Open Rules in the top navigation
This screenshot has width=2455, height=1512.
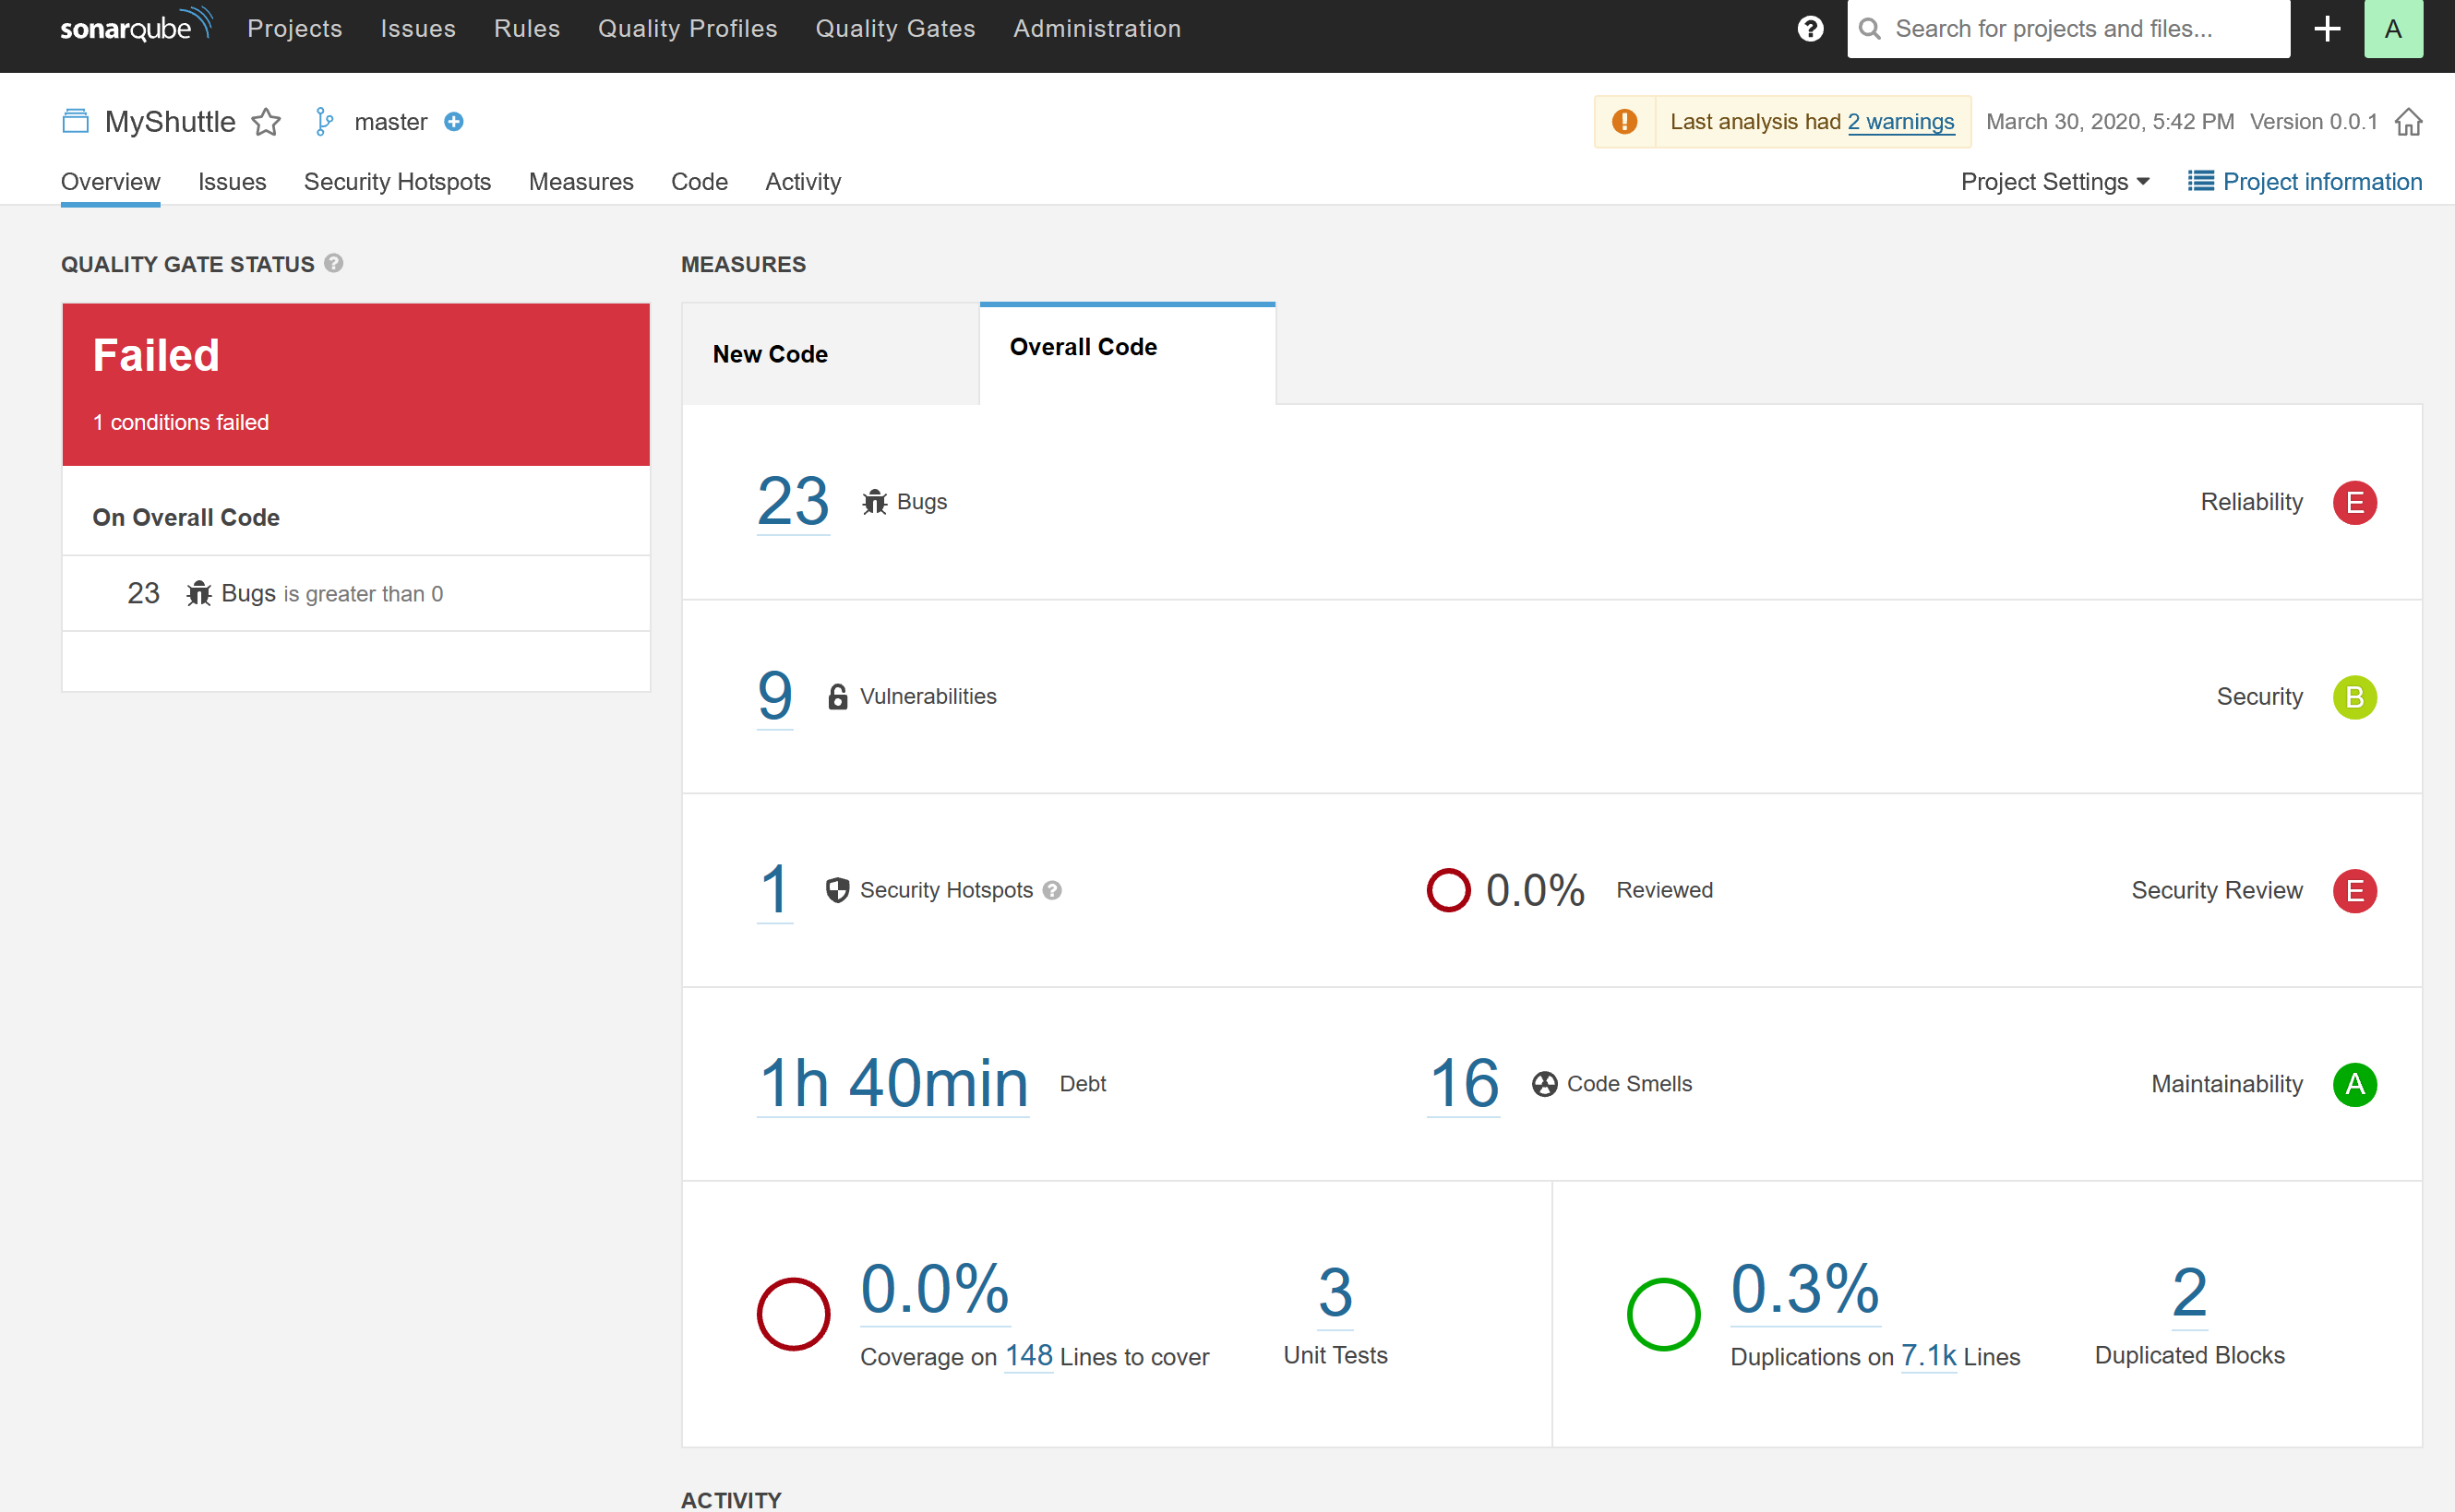[x=527, y=29]
